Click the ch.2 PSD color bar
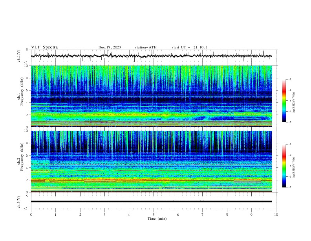311x241 pixels. (284, 166)
